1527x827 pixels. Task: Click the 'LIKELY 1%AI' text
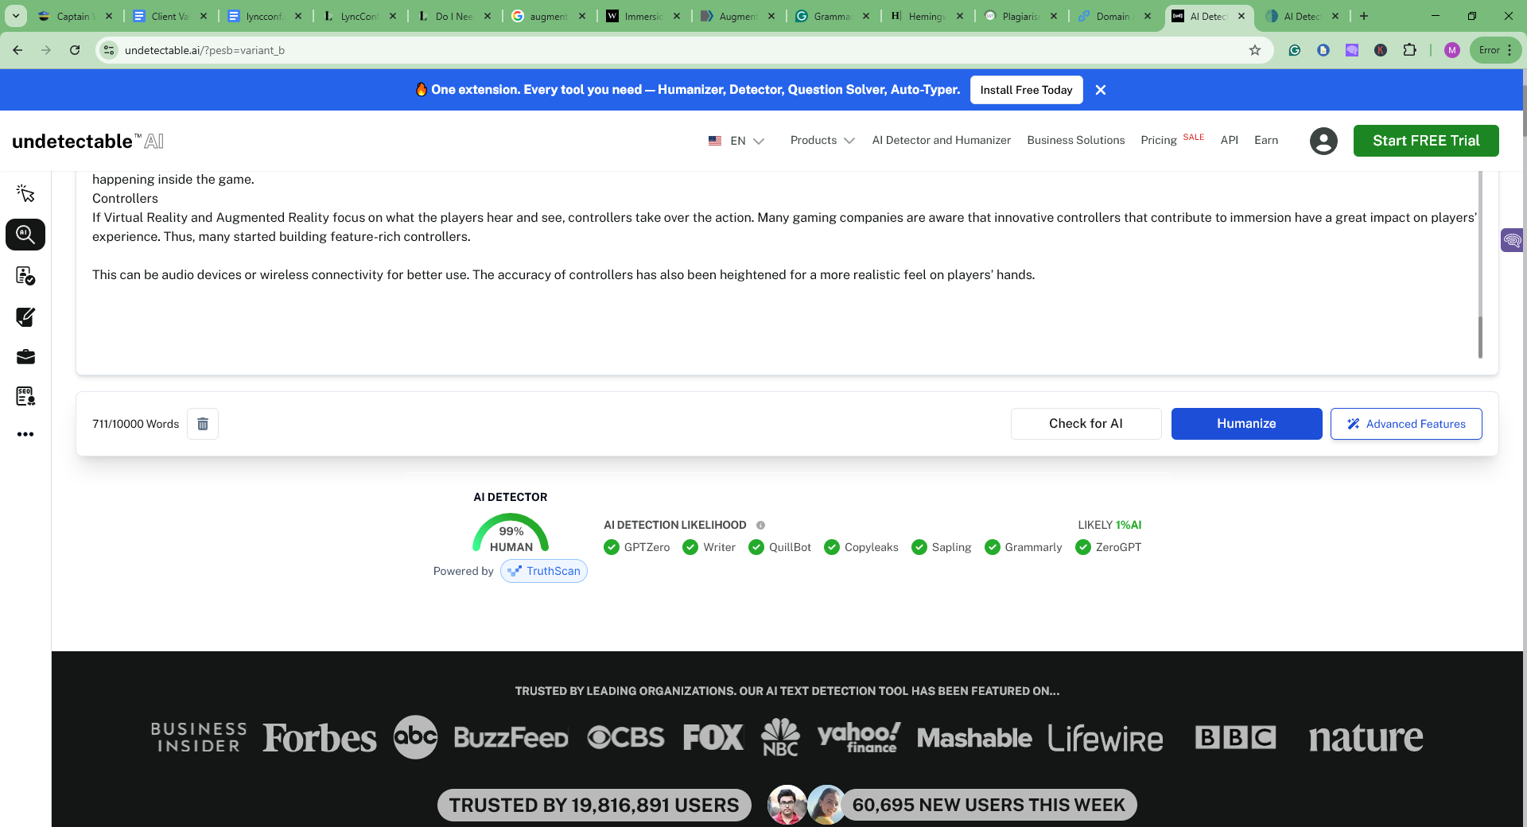(1109, 525)
